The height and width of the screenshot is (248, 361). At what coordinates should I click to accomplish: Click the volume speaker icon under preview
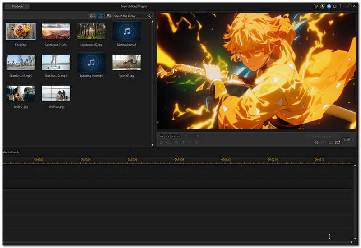tap(316, 142)
